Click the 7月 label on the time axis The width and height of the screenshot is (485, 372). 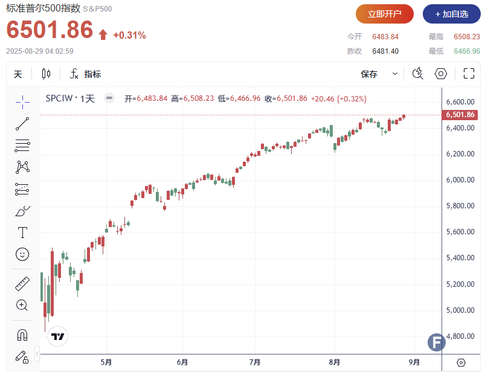255,362
